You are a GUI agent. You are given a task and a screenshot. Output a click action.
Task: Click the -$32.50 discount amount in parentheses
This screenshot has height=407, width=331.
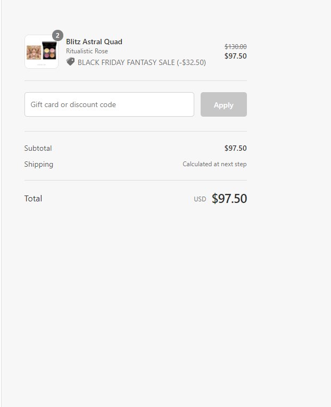click(x=191, y=62)
